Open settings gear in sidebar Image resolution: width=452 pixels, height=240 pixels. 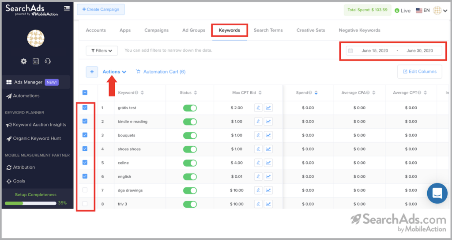[x=24, y=61]
